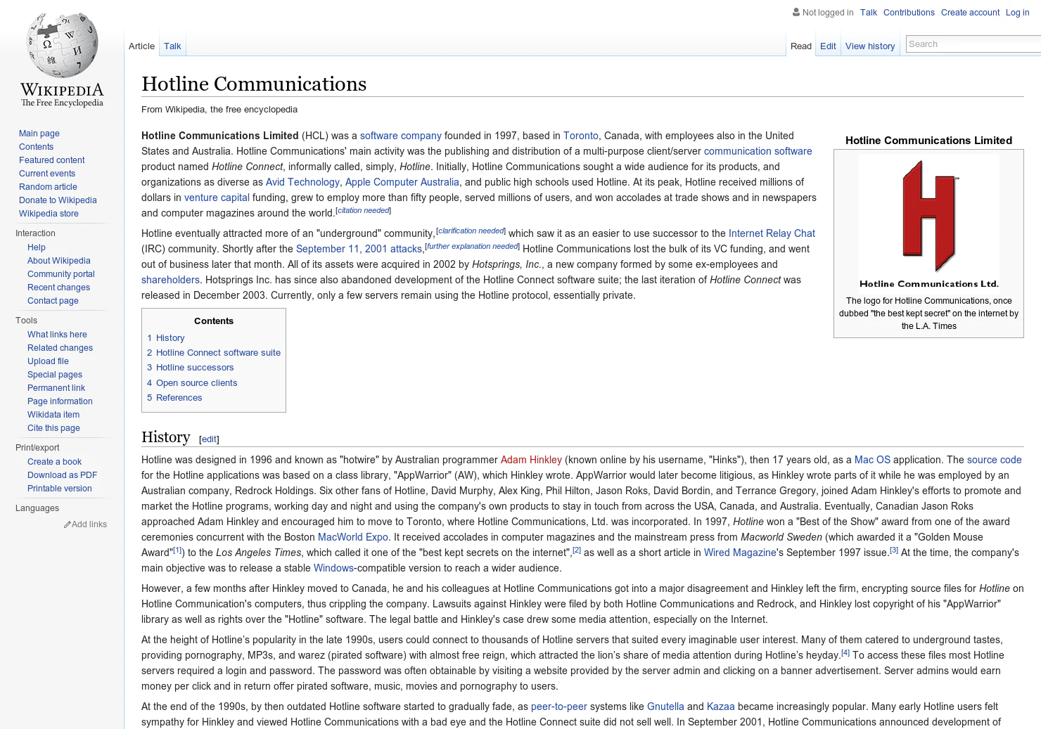Viewport: 1041px width, 729px height.
Task: Open the software company link
Action: point(401,136)
